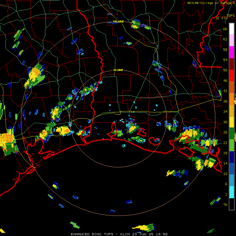
Task: Click the "19:50" timestamp text
Action: click(x=162, y=234)
